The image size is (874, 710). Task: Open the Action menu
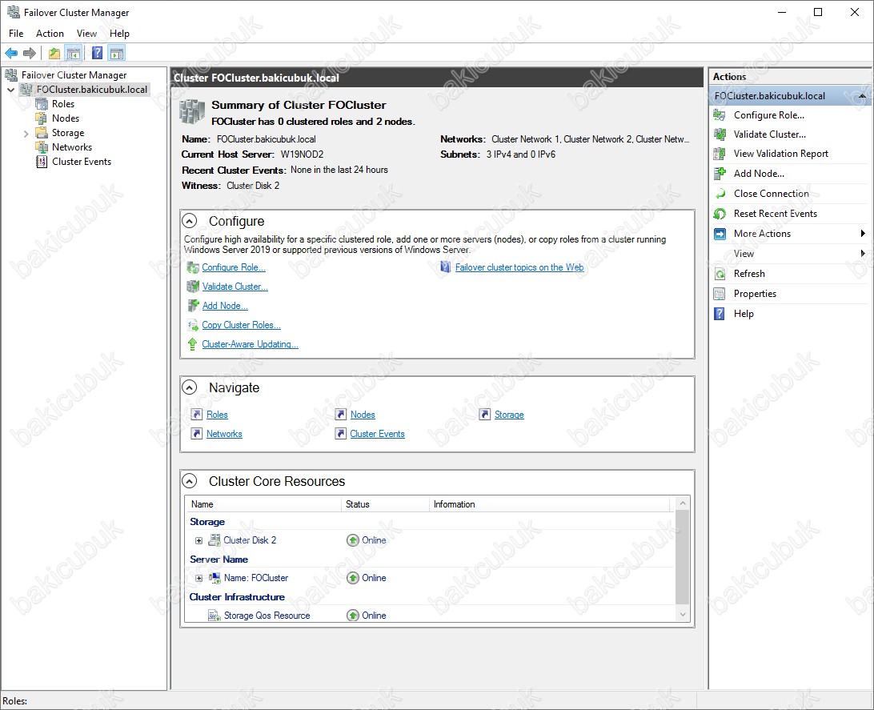click(50, 34)
